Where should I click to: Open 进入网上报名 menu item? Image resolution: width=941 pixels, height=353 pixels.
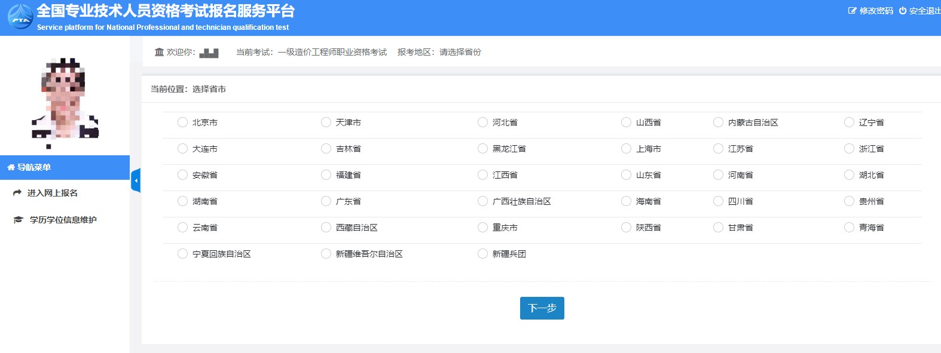click(x=53, y=193)
